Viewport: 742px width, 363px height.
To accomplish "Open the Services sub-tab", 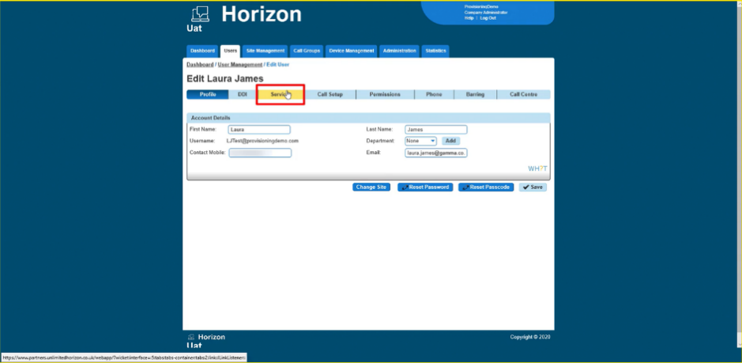I will point(281,94).
